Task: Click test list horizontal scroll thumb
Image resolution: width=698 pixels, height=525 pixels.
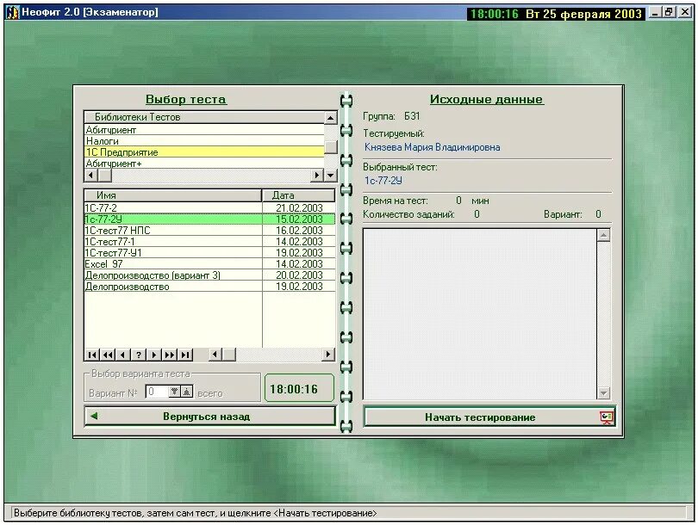Action: [229, 355]
